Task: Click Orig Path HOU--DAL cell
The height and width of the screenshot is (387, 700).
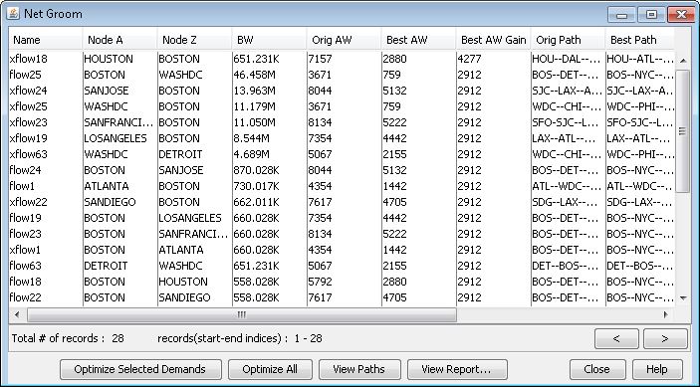Action: coord(567,59)
